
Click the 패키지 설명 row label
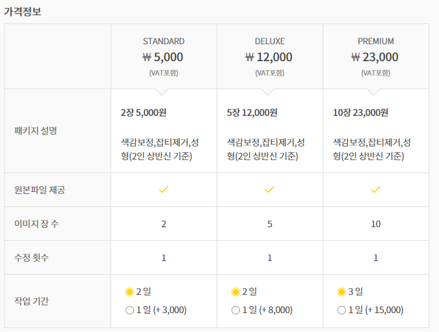36,131
